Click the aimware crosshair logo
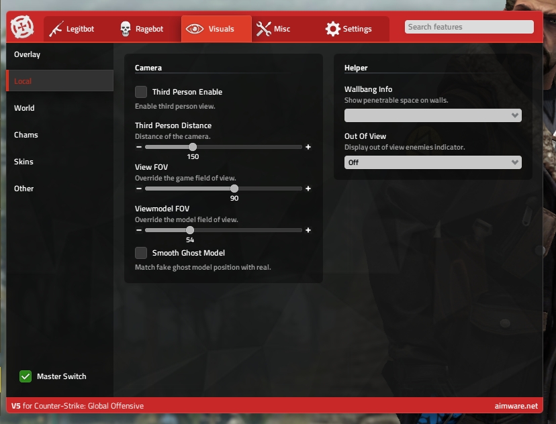The image size is (556, 424). 22,28
